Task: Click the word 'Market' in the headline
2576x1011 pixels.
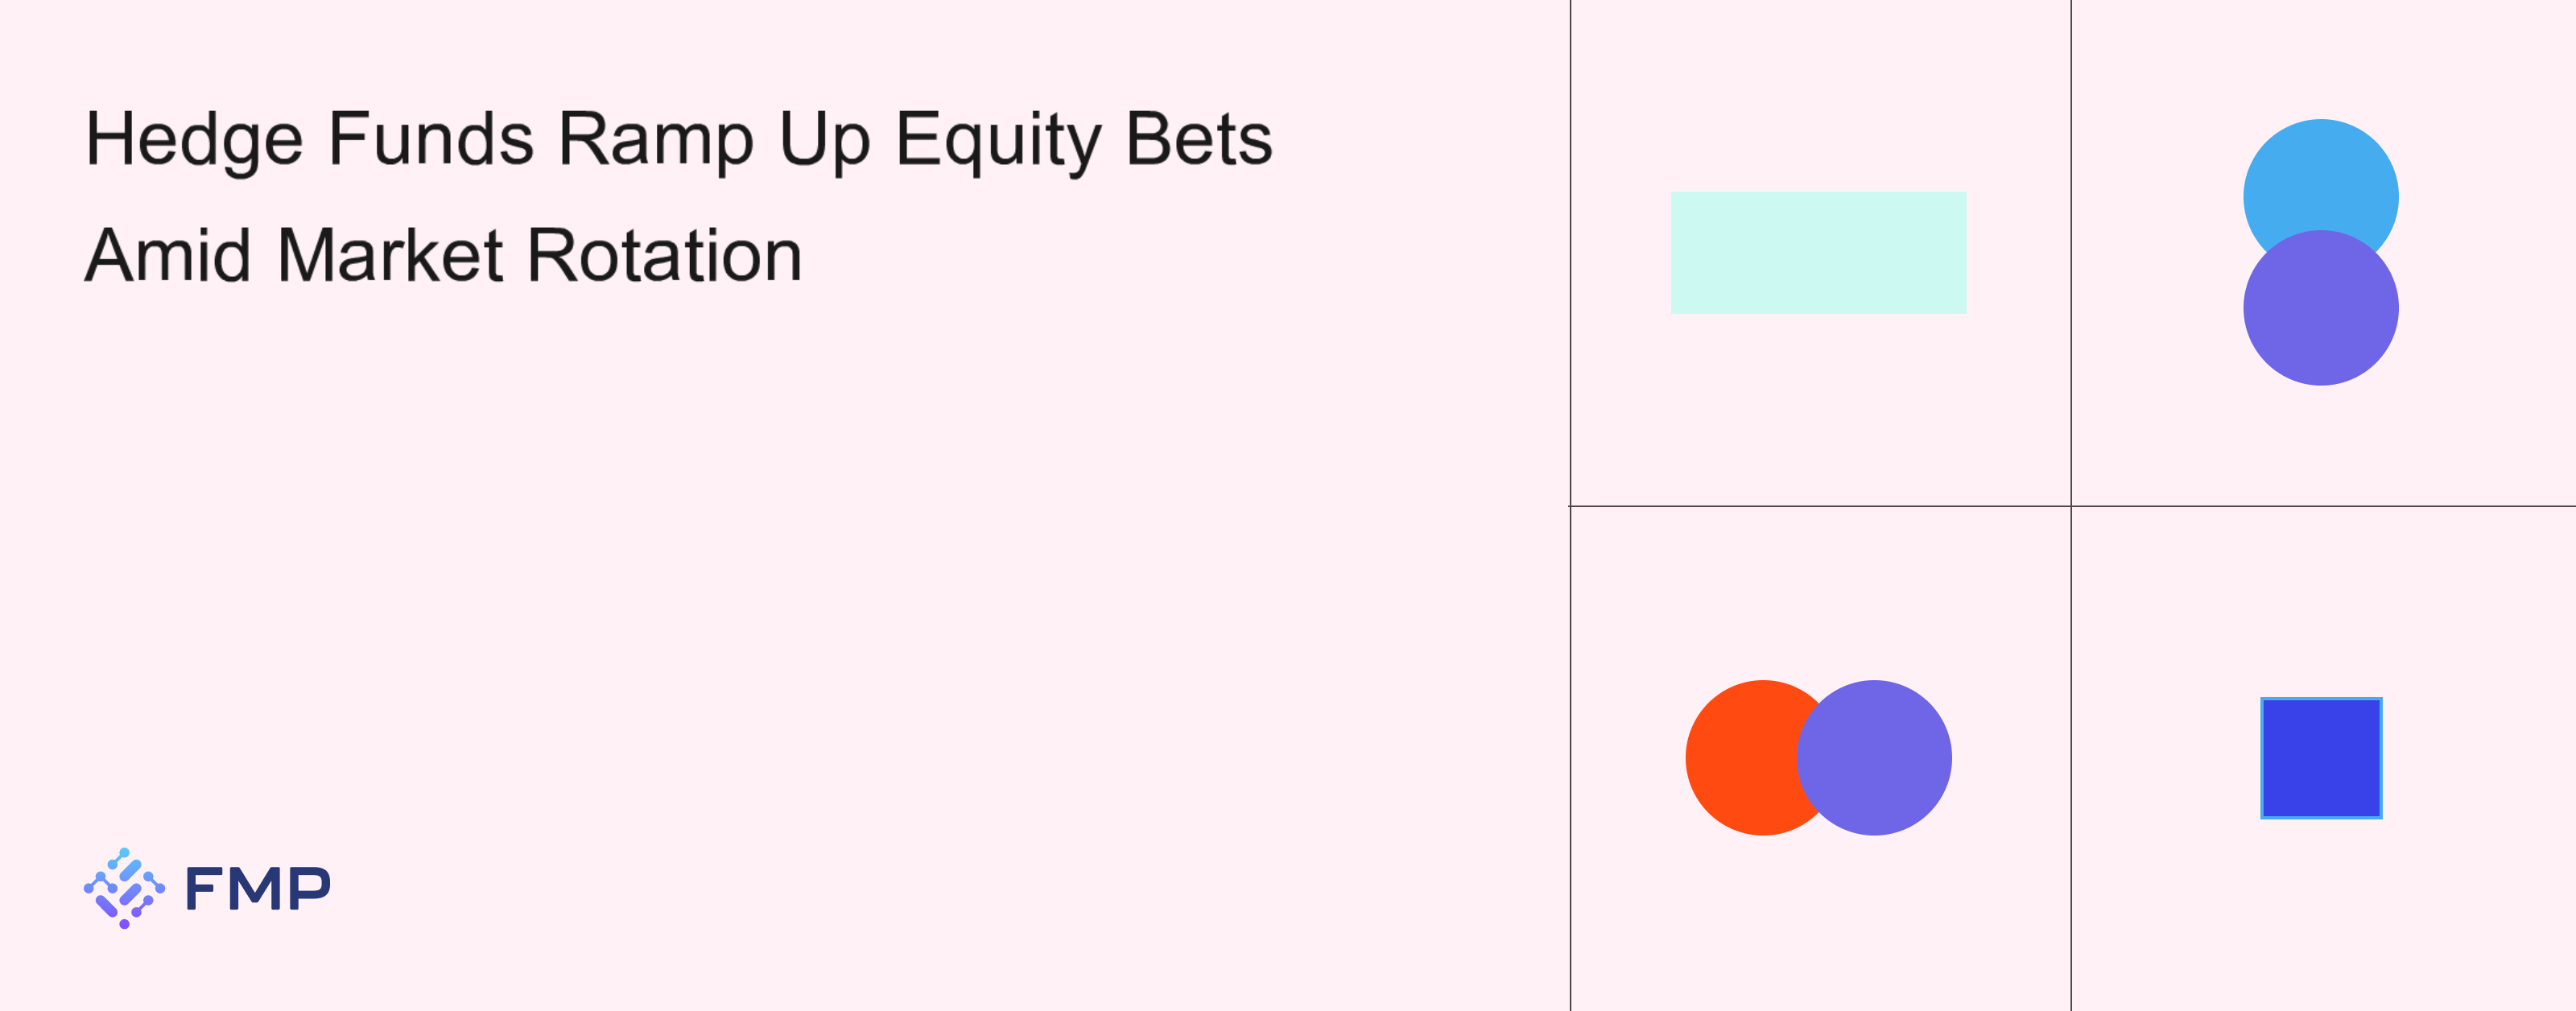Action: pyautogui.click(x=389, y=256)
